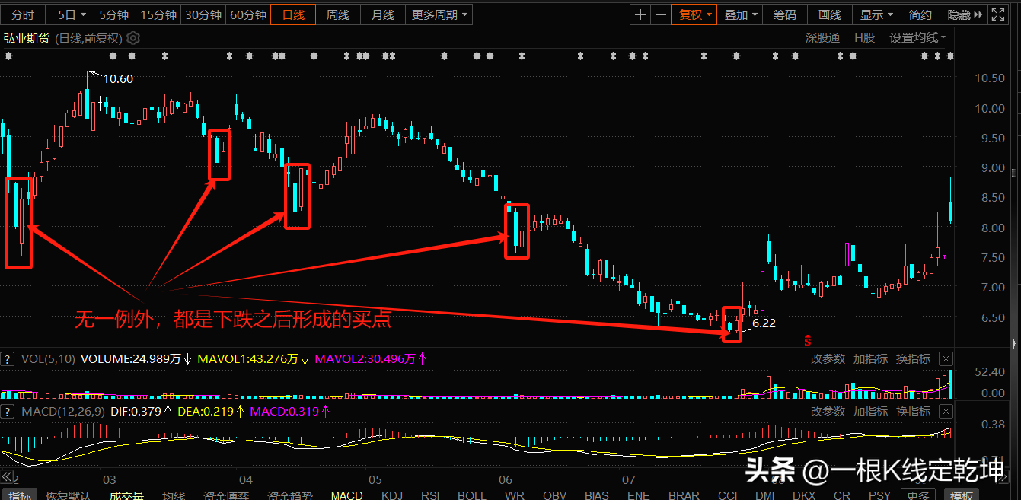1021x500 pixels.
Task: Click the 深股通 label
Action: pyautogui.click(x=823, y=38)
